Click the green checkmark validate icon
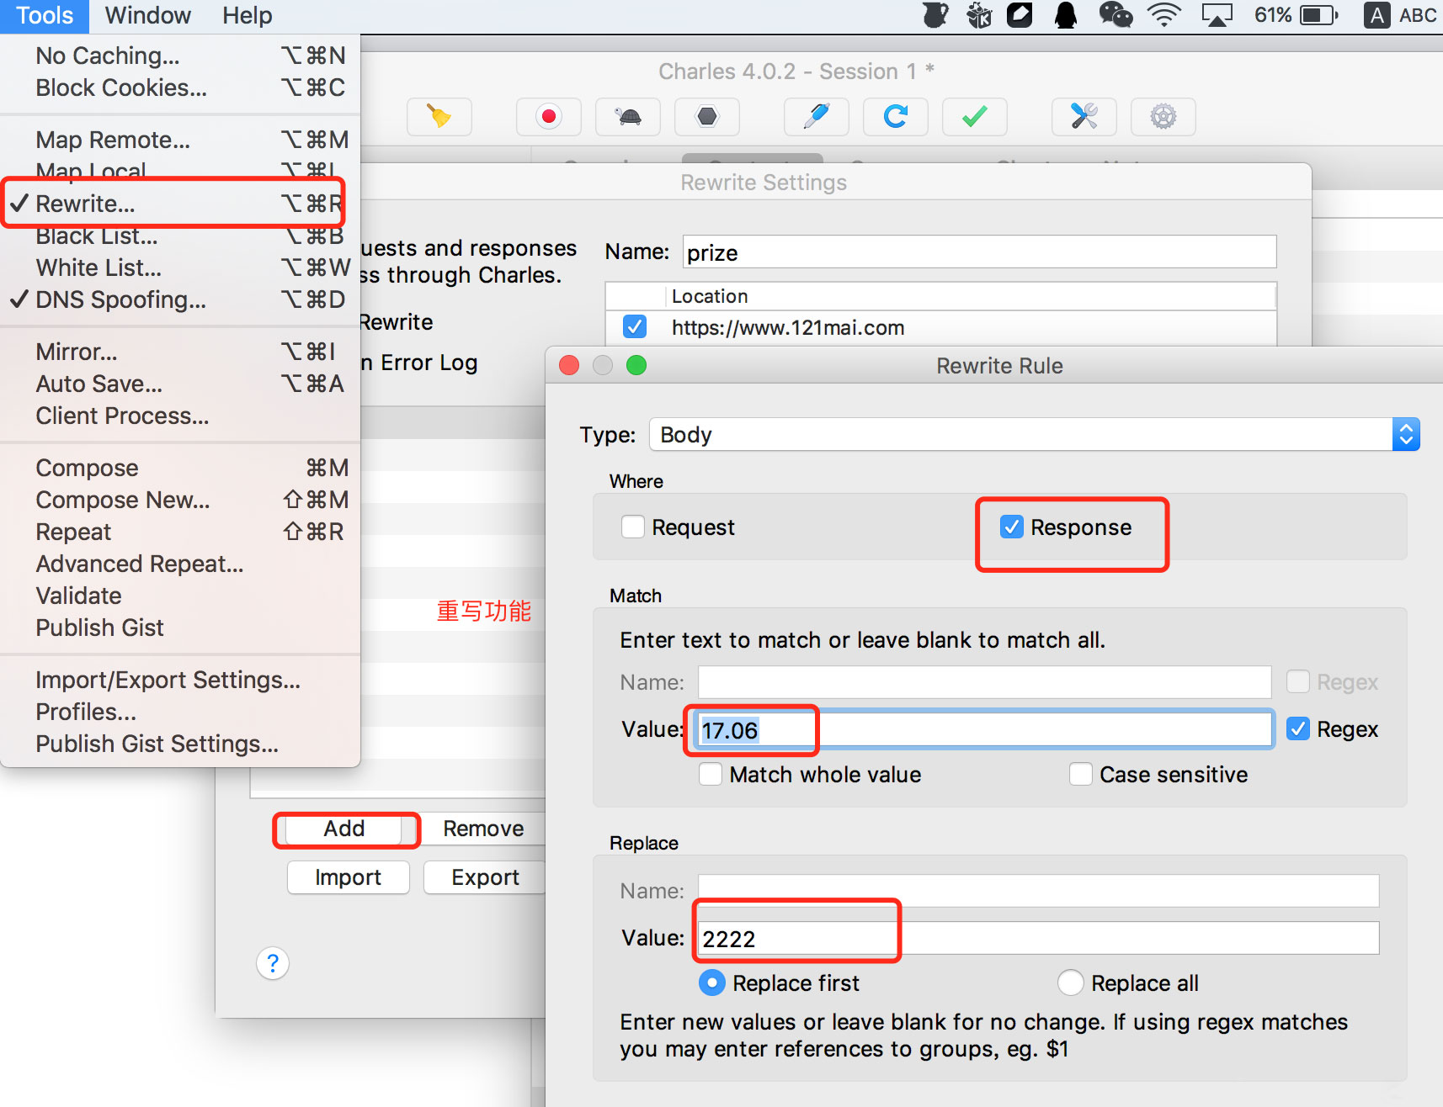Screen dimensions: 1443x1107 [975, 116]
